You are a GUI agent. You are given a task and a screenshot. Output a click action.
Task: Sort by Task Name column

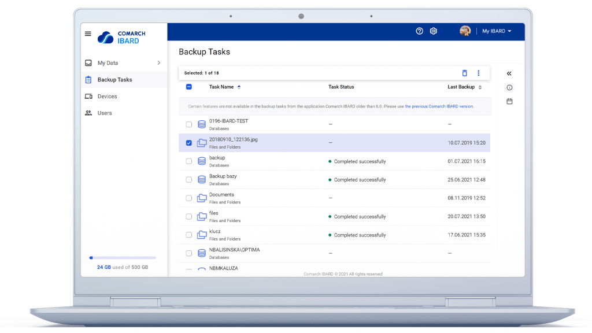(225, 87)
